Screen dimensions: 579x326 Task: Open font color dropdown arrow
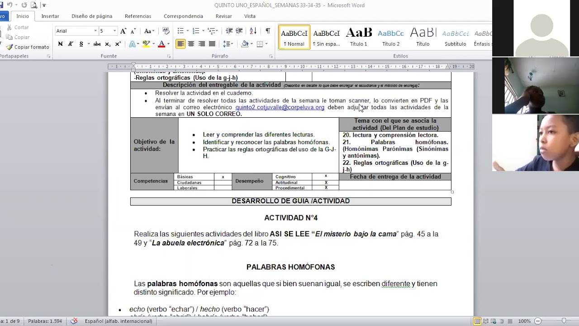(168, 44)
